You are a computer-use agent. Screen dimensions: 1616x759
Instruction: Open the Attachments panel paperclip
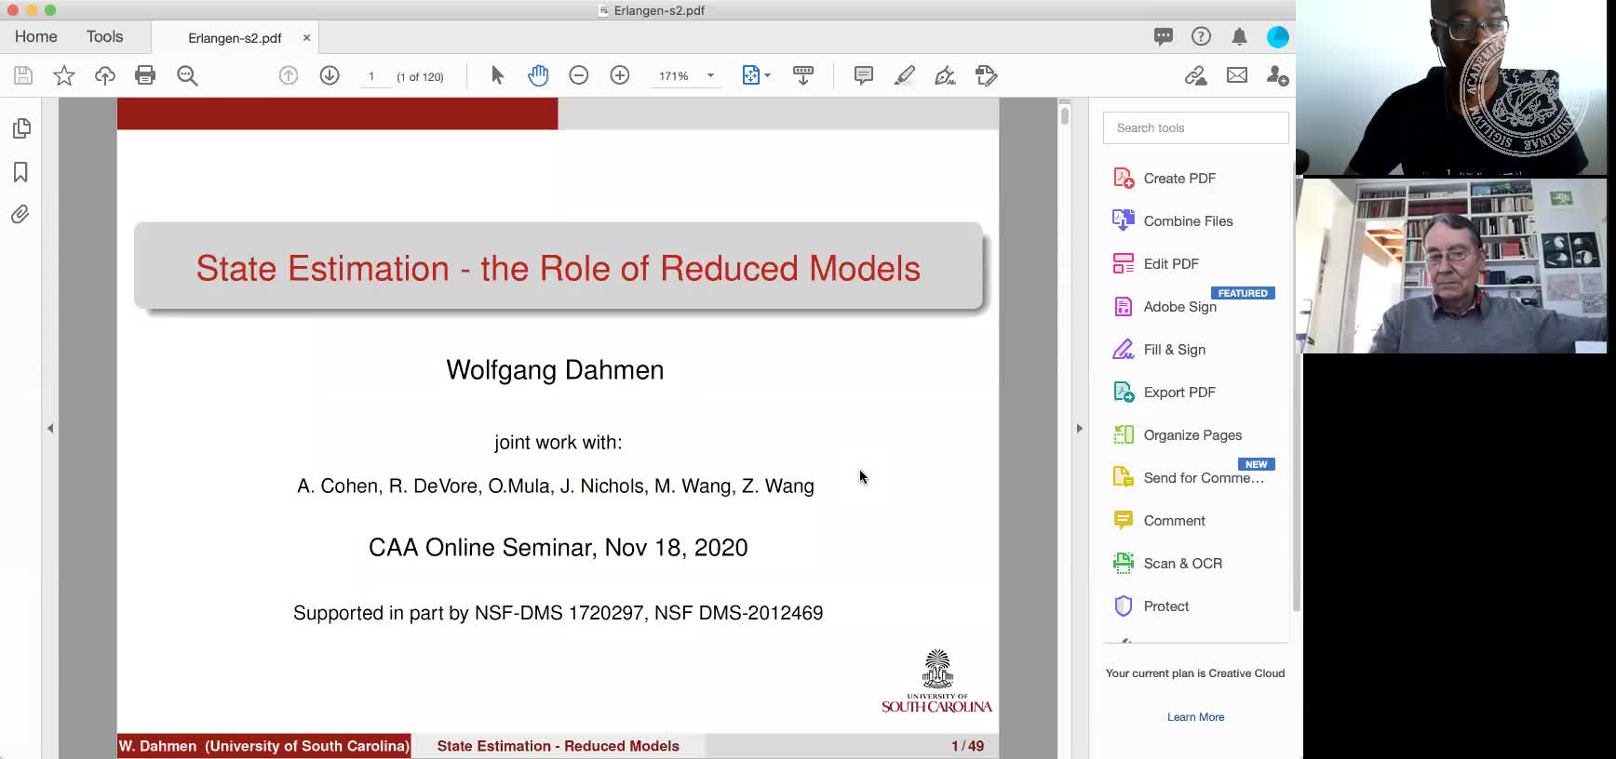20,215
